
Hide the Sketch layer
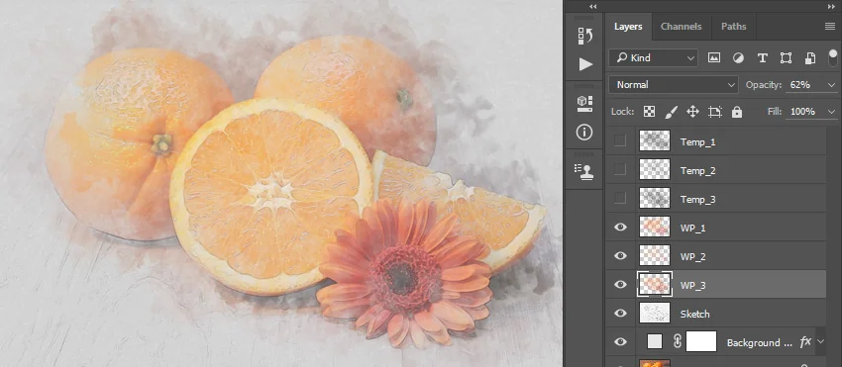620,313
